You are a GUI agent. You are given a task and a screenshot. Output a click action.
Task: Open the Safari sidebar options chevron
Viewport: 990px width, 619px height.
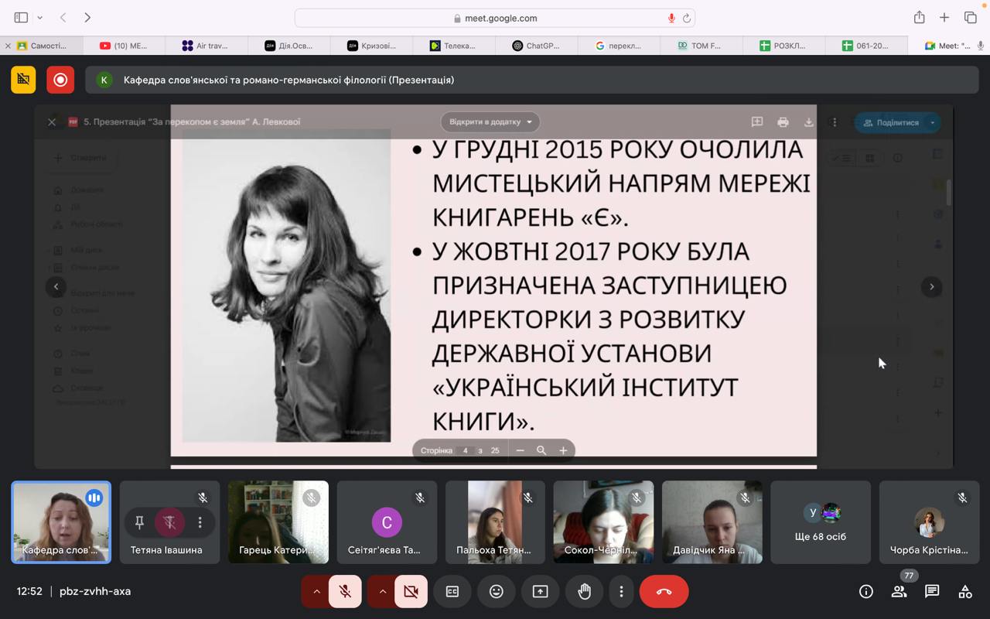pyautogui.click(x=39, y=17)
